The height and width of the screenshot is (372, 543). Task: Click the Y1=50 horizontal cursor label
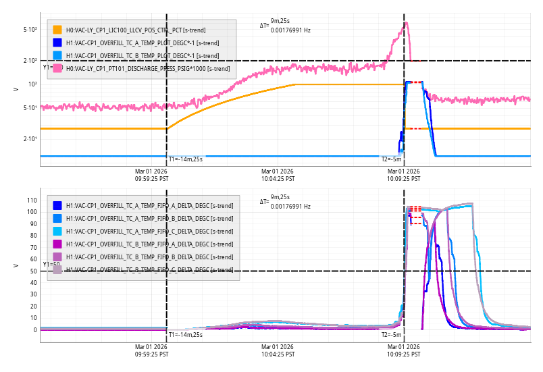51,265
